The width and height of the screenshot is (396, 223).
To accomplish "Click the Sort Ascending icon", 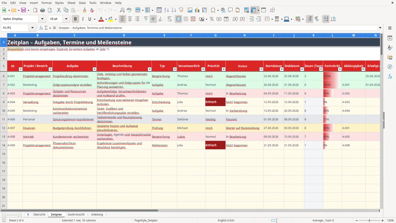I will pyautogui.click(x=167, y=10).
